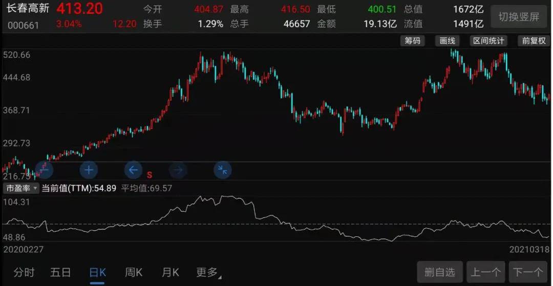Go to previous stock with 上一个
Image resolution: width=553 pixels, height=286 pixels.
pos(486,272)
